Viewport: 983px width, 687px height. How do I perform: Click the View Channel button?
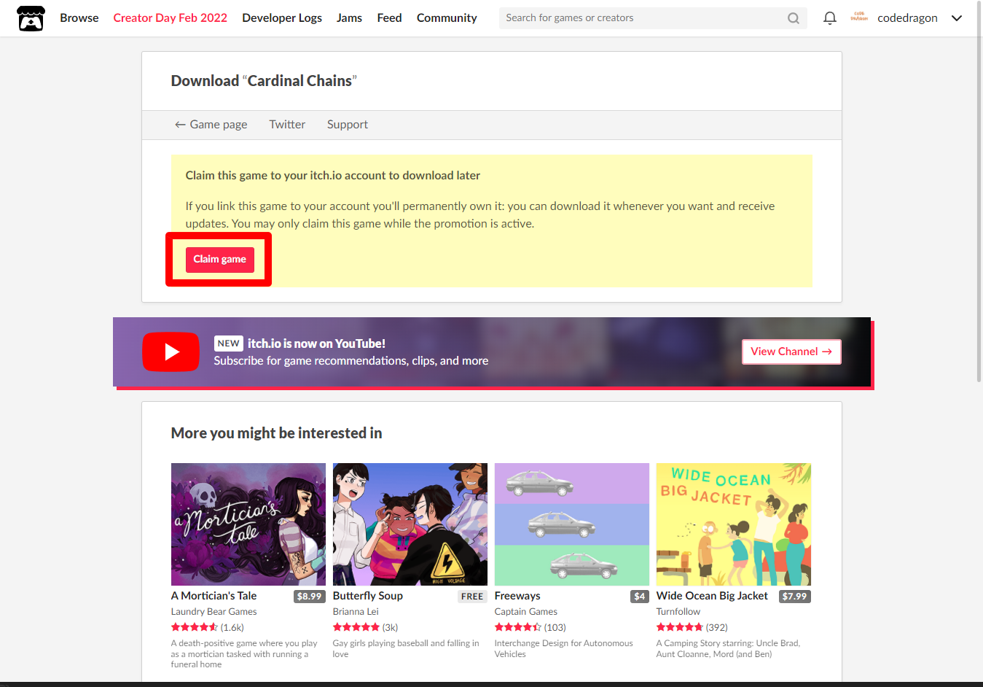tap(791, 352)
